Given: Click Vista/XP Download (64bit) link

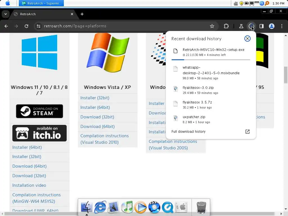Looking at the screenshot, I should 98,127.
